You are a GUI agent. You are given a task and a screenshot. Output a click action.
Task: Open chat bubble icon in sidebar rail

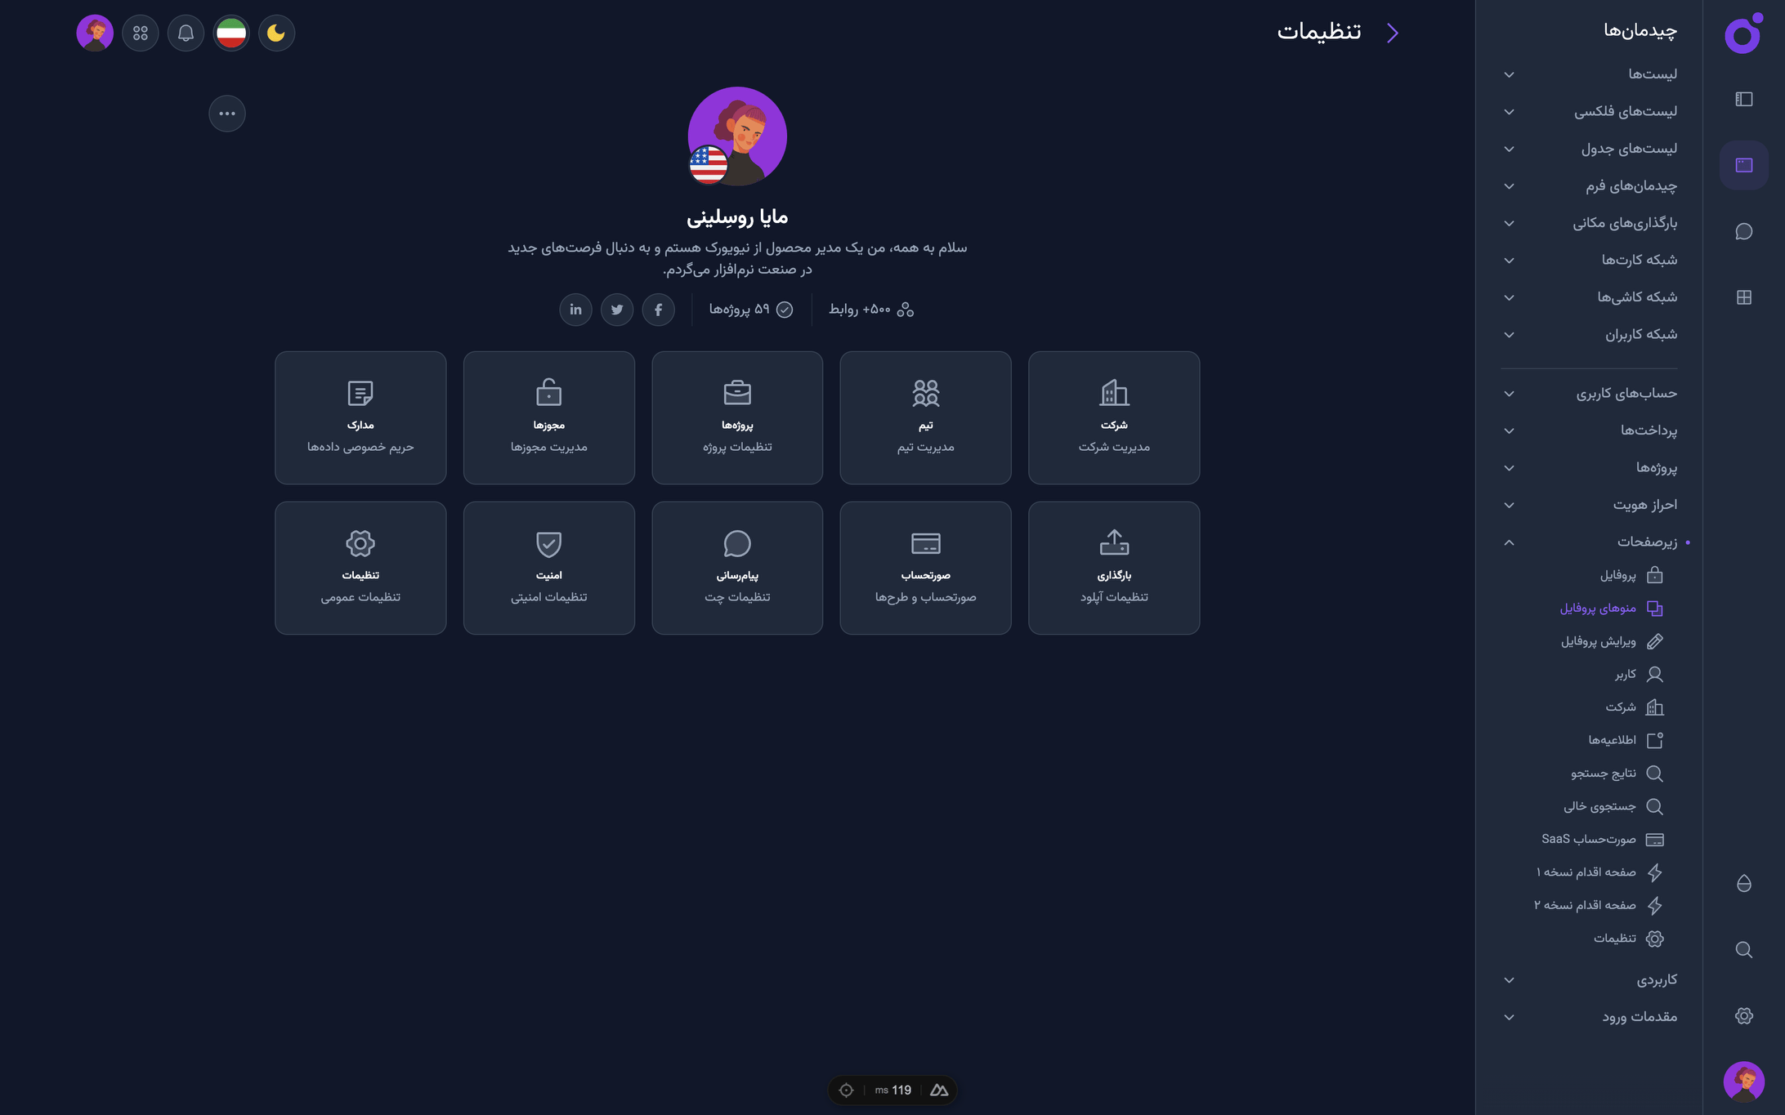[1743, 231]
